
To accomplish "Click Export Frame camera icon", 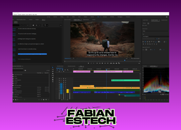I will click(x=116, y=63).
